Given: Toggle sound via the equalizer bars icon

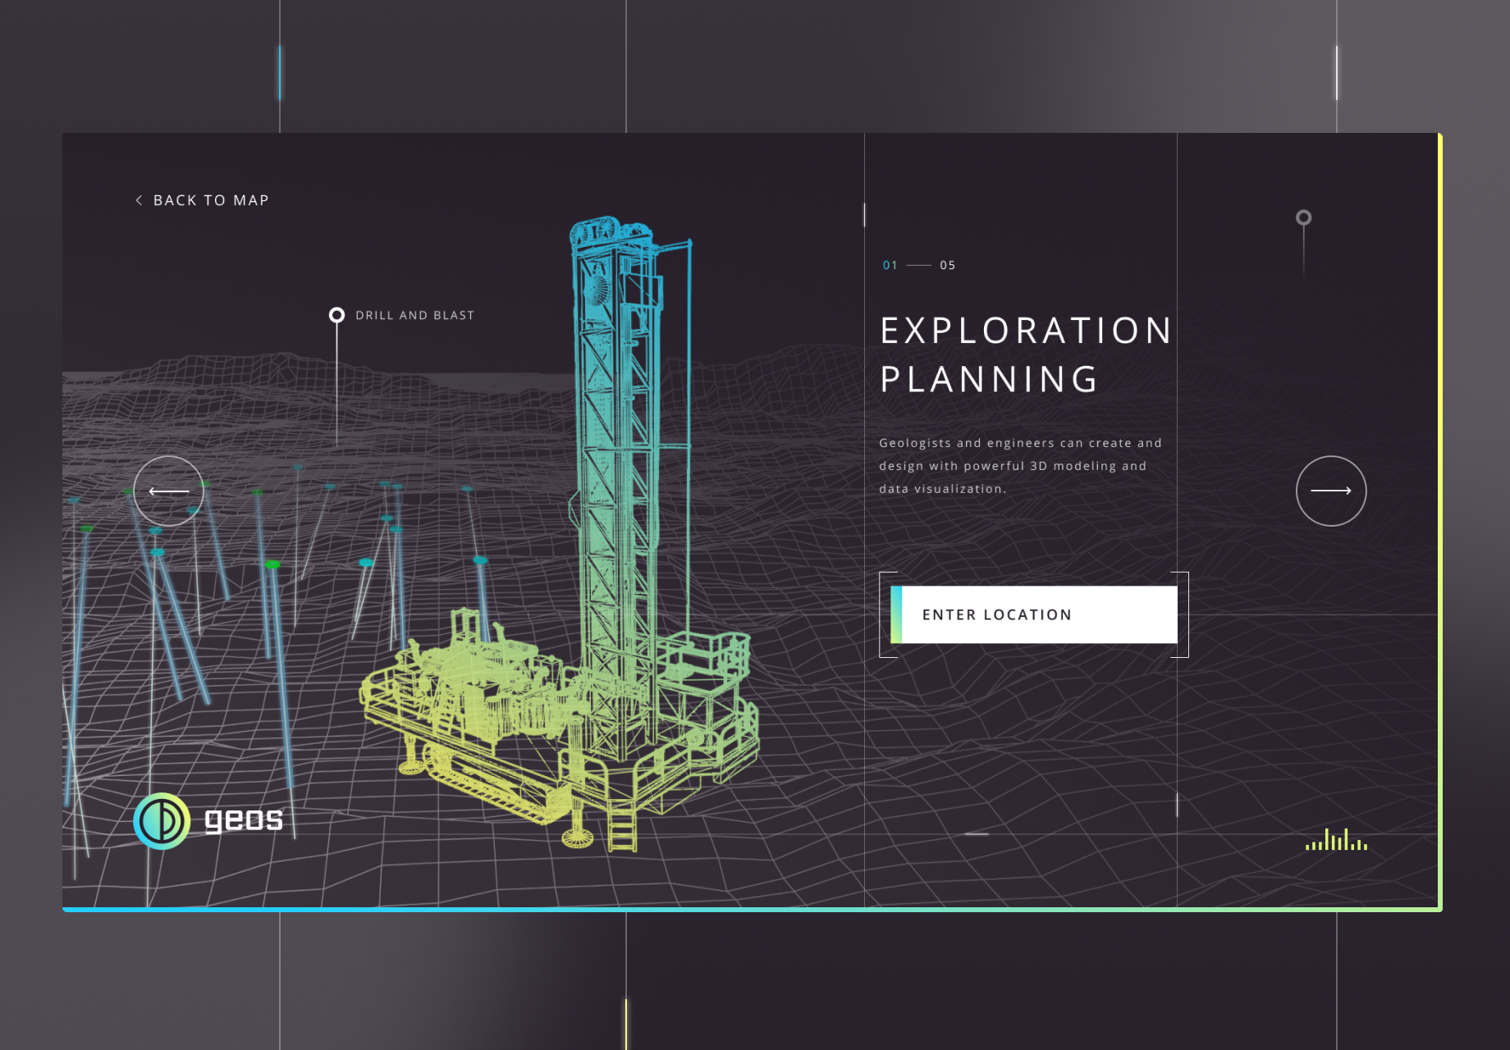Looking at the screenshot, I should pyautogui.click(x=1336, y=841).
